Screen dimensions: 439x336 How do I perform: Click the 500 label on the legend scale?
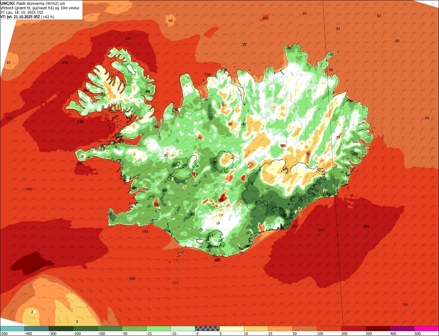coord(417,334)
